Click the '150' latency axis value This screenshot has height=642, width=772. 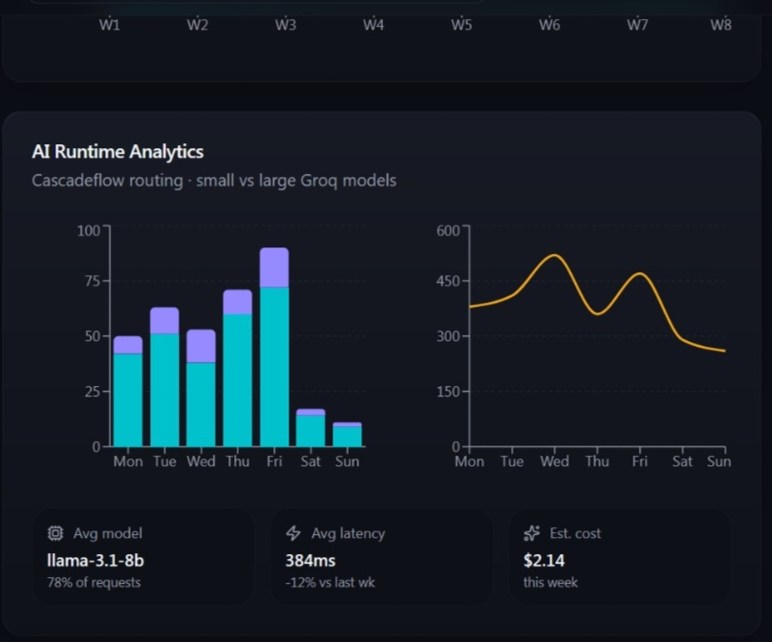pos(448,392)
